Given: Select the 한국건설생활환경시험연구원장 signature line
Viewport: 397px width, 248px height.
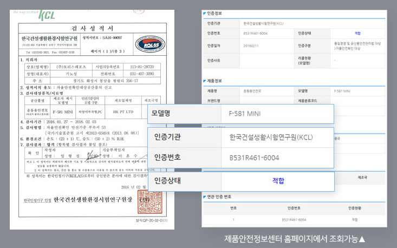Looking at the screenshot, I should (93, 200).
